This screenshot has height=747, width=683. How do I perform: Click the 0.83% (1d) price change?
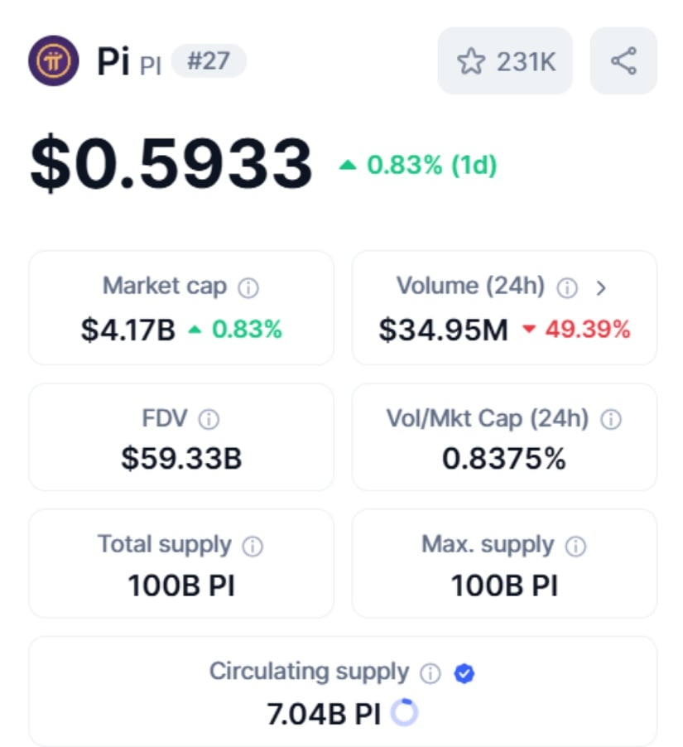419,165
